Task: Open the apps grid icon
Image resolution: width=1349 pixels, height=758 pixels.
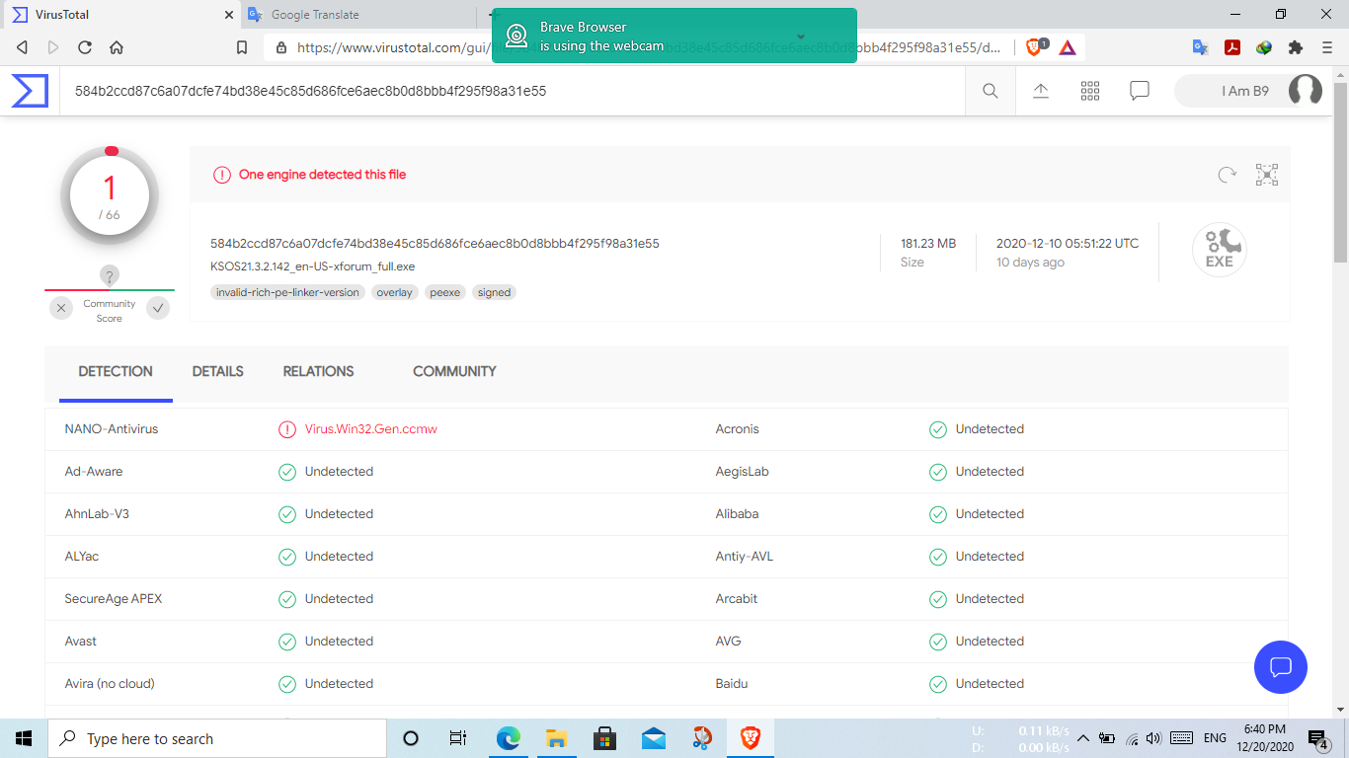Action: click(x=1090, y=91)
